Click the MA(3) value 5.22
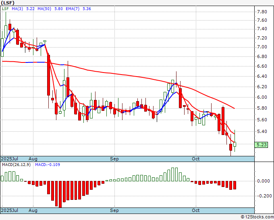The width and height of the screenshot is (274, 220). coord(30,9)
